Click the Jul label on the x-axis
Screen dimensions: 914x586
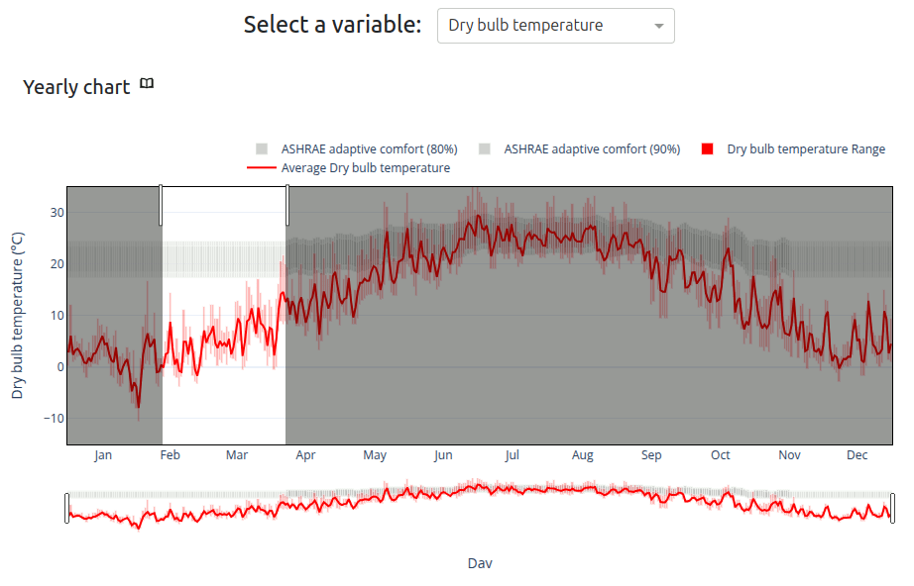click(512, 455)
